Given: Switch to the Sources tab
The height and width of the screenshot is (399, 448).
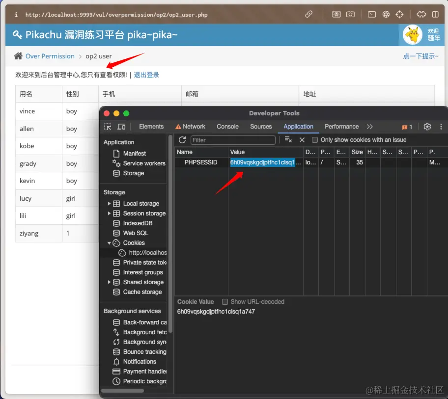Looking at the screenshot, I should [x=261, y=127].
